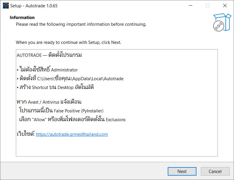Click the installer box and disc icon
This screenshot has height=180, width=234.
[222, 22]
